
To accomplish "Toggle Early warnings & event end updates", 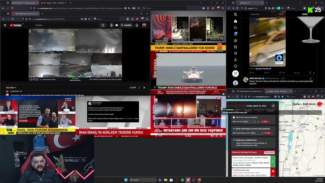I will point(234,129).
